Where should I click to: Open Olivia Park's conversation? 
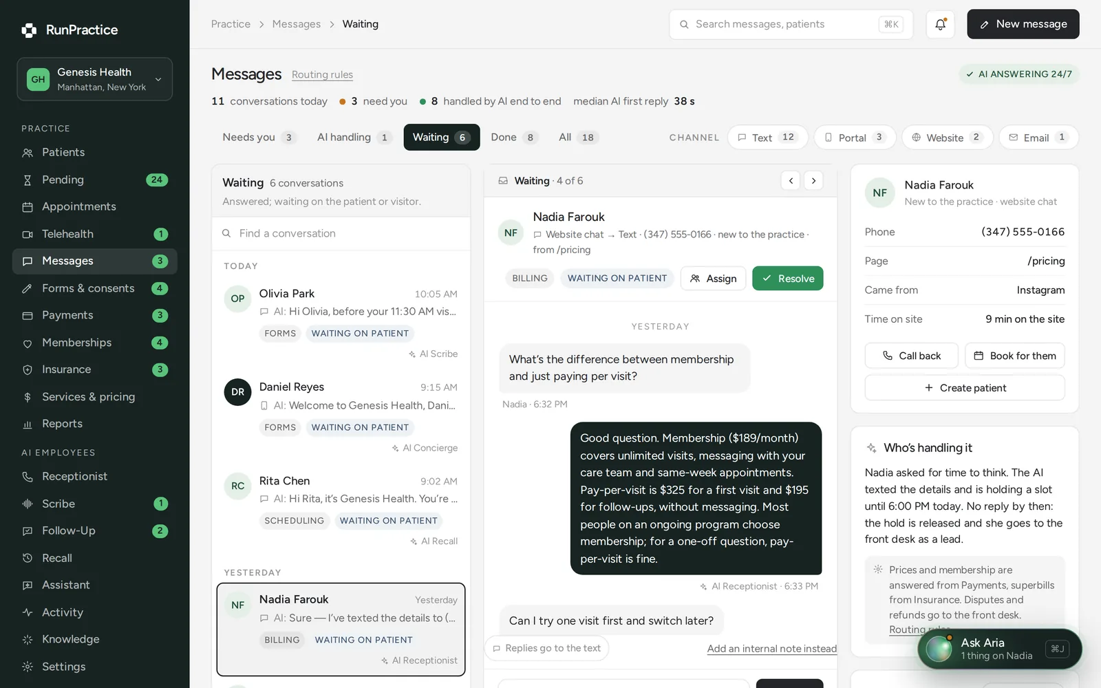[x=341, y=323]
